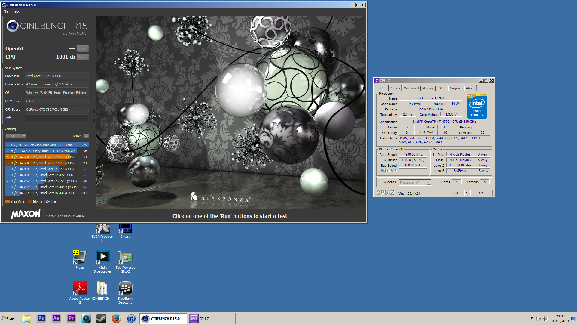
Task: Select ranking row Core i7-3770
Action: (x=47, y=175)
